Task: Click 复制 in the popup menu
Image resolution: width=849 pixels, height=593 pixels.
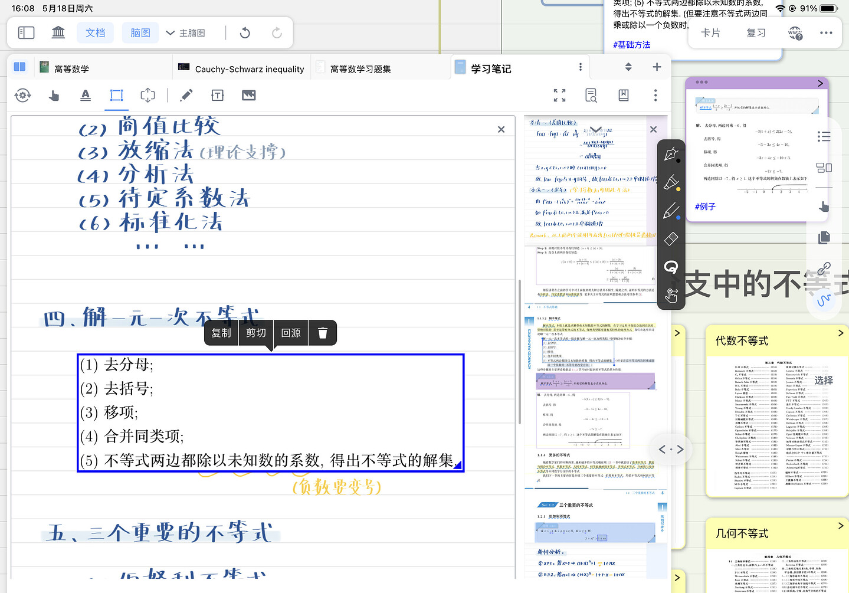Action: (221, 333)
